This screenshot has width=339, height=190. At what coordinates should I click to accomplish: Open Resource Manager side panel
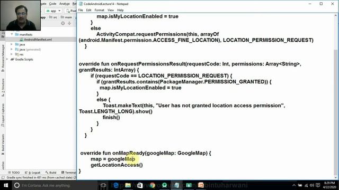coord(3,58)
